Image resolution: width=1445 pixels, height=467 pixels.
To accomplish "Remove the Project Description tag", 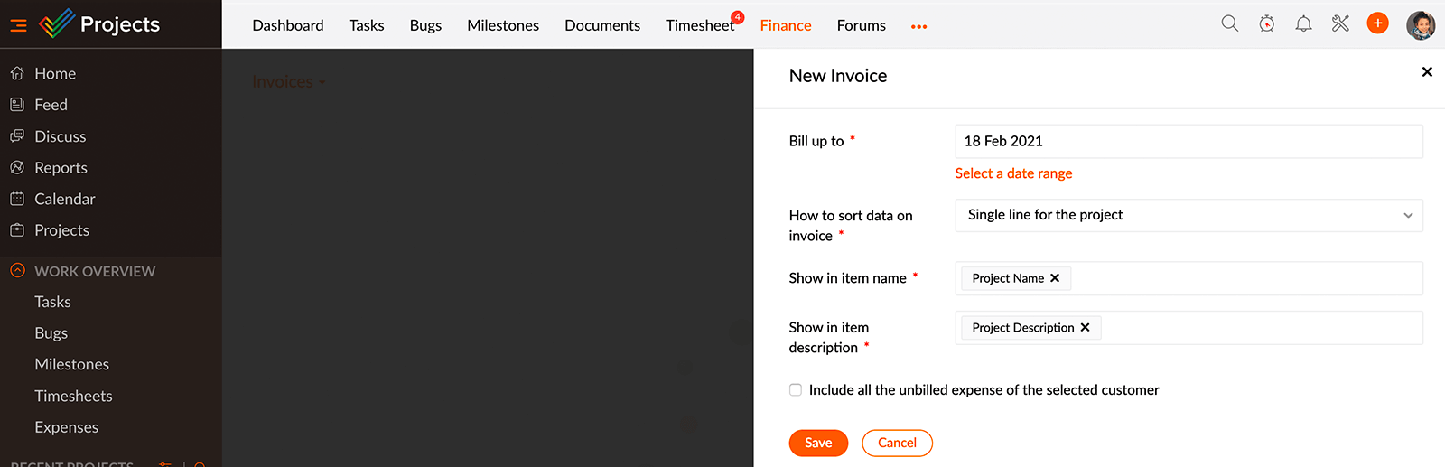I will [x=1086, y=328].
